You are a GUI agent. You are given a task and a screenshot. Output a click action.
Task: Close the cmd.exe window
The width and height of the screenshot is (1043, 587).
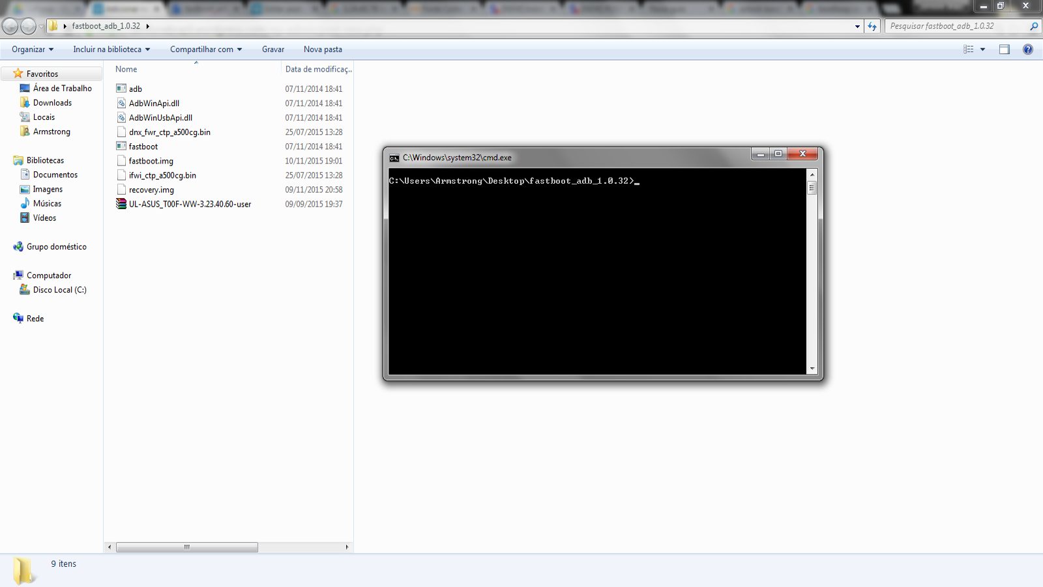(802, 154)
